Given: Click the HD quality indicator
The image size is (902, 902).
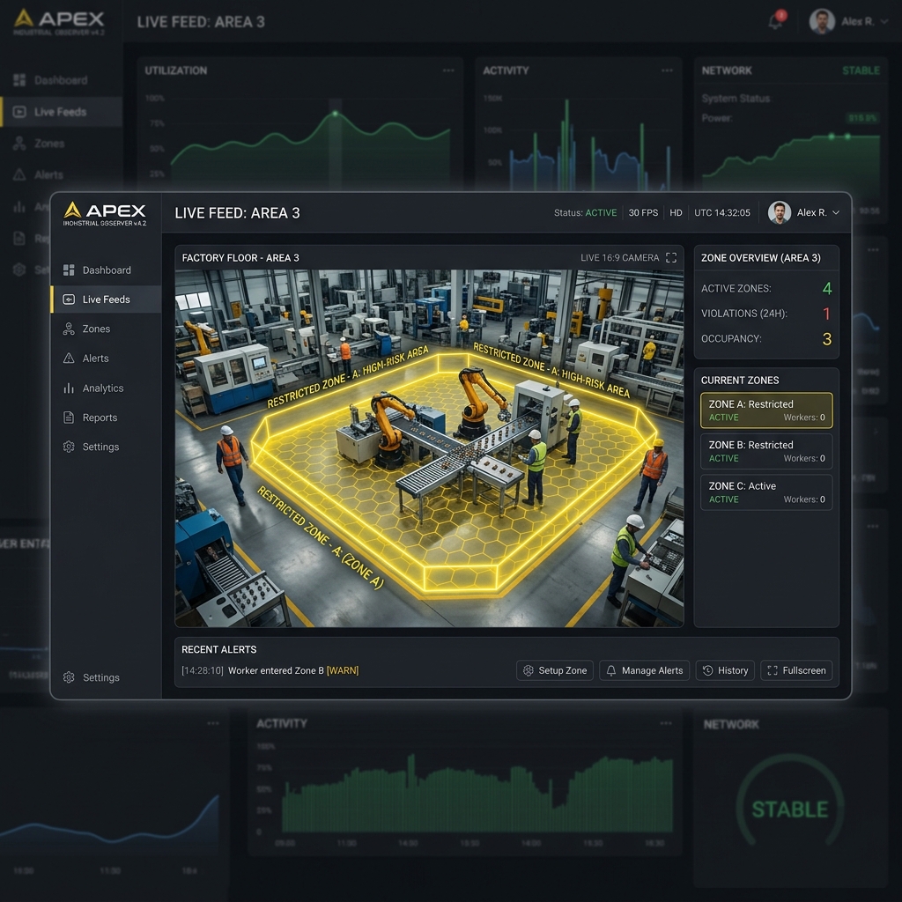Looking at the screenshot, I should tap(676, 212).
